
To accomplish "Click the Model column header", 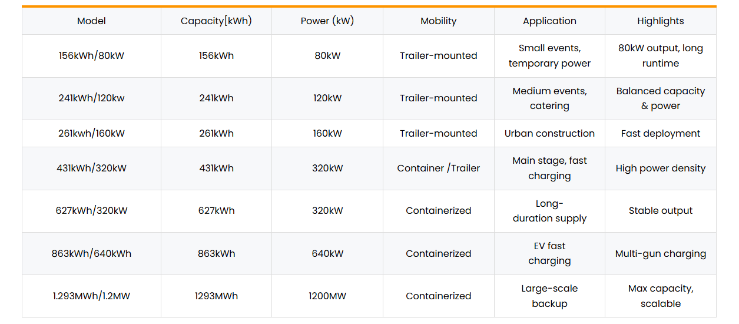I will pos(91,21).
